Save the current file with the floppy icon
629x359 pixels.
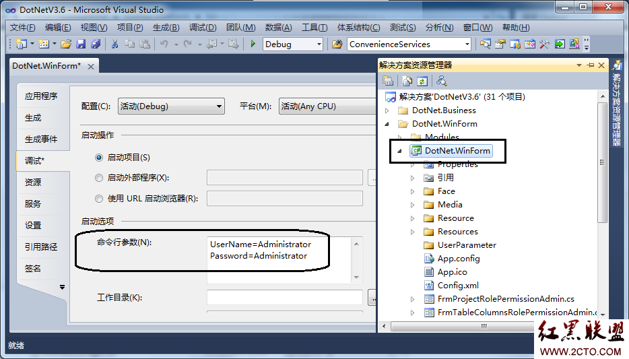click(x=81, y=44)
